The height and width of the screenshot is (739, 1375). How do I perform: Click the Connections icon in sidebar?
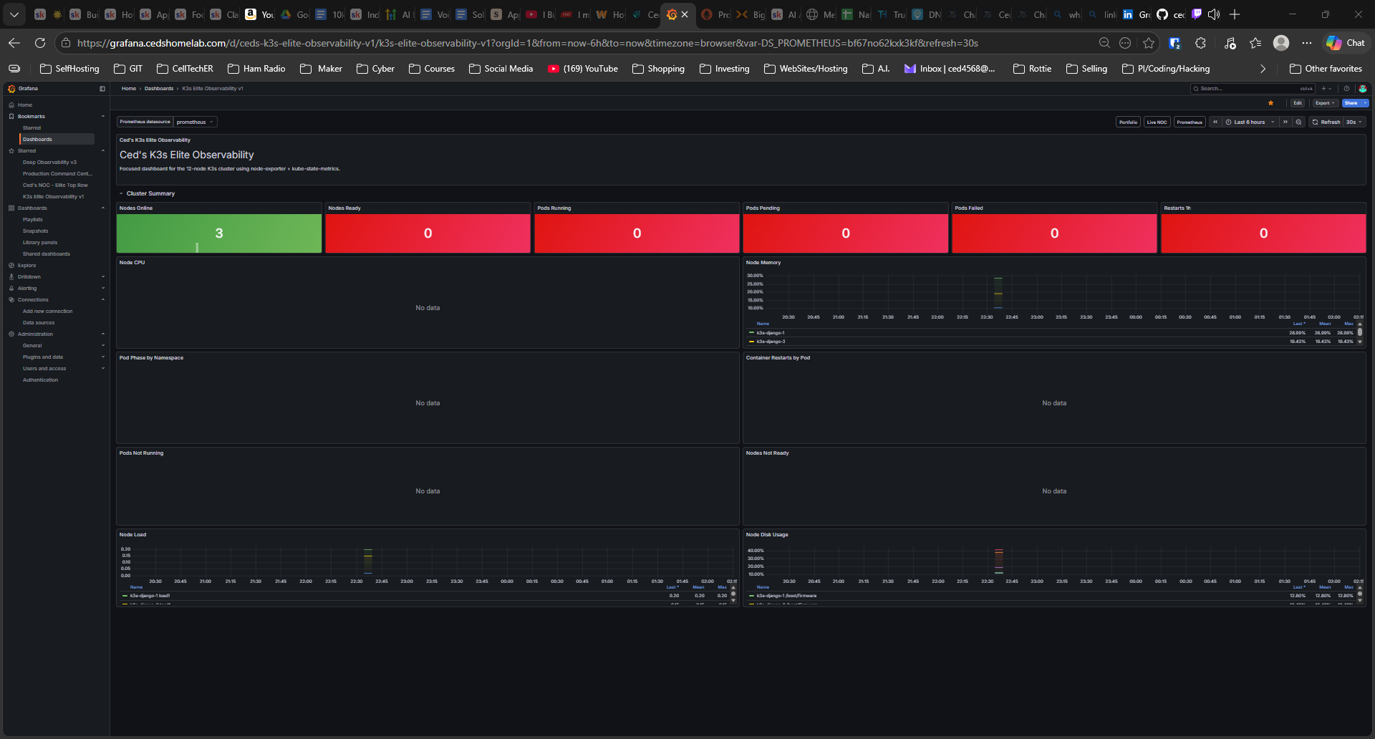pyautogui.click(x=11, y=299)
